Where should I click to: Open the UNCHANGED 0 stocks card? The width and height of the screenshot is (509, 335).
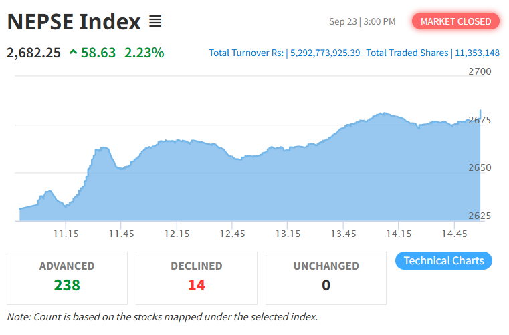(x=326, y=278)
